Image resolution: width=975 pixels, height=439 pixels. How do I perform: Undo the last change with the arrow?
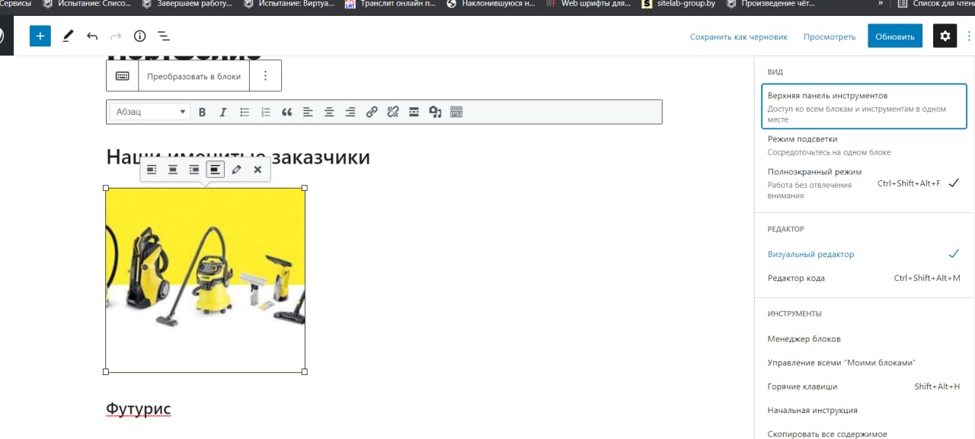point(92,36)
